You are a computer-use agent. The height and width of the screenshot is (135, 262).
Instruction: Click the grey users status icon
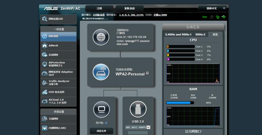click(212, 17)
